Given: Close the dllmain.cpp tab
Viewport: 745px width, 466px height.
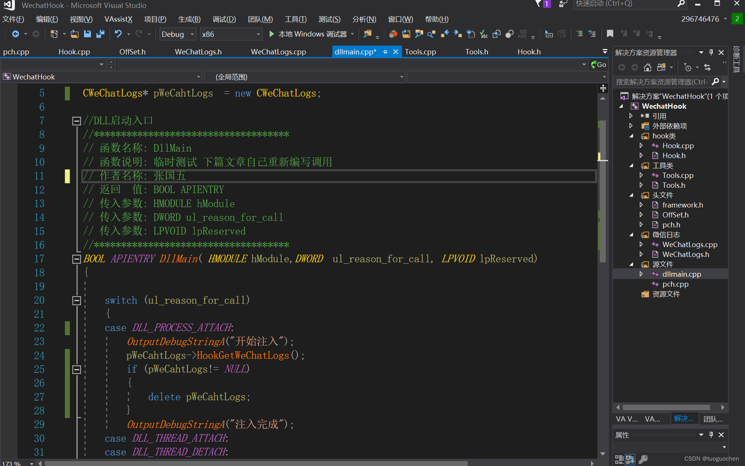Looking at the screenshot, I should point(396,52).
